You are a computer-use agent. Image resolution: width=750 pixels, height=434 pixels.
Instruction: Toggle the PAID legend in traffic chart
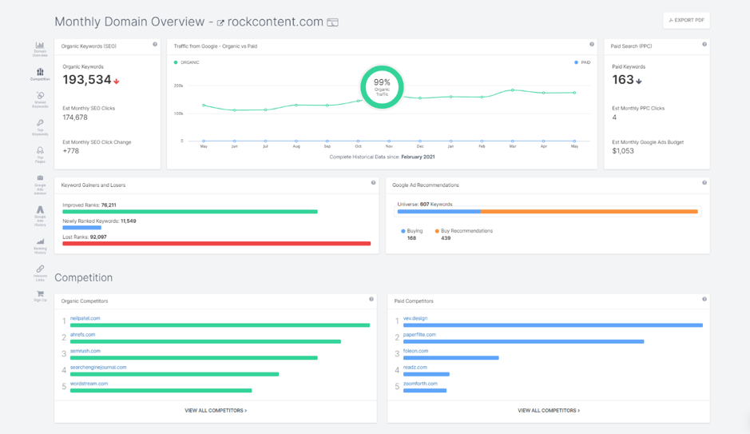[582, 62]
